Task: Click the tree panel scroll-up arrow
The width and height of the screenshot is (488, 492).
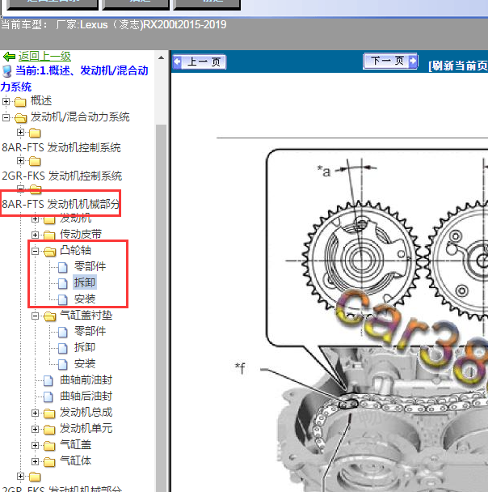Action: point(161,57)
